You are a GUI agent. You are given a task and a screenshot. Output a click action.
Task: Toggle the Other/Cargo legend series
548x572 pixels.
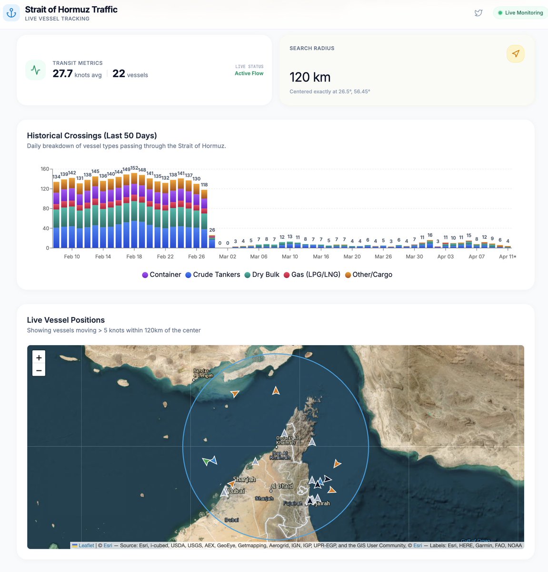point(369,275)
